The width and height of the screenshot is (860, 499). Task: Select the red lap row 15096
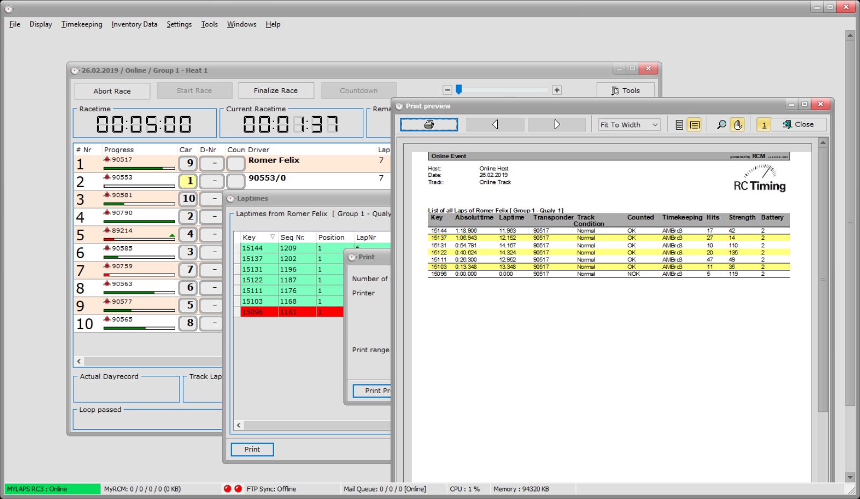pos(290,312)
